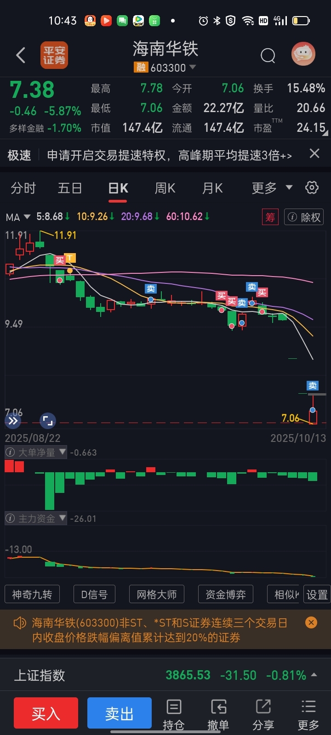Switch to the 周K tab
331x735 pixels.
pos(165,188)
